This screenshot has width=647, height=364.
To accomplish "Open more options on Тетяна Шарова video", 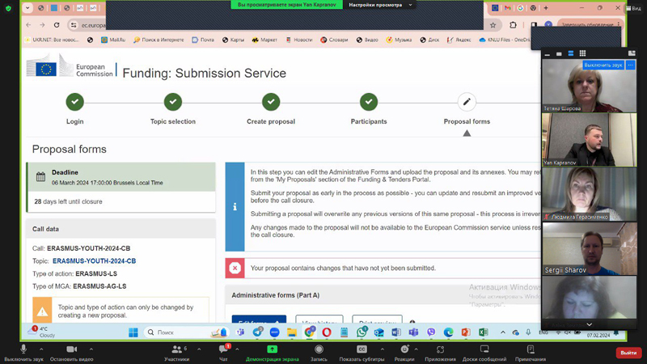I will tap(630, 65).
